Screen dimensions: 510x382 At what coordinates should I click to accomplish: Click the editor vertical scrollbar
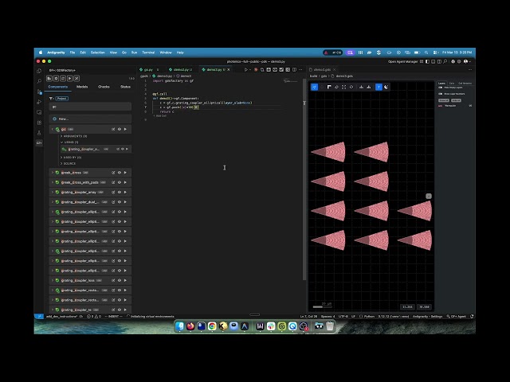click(304, 178)
